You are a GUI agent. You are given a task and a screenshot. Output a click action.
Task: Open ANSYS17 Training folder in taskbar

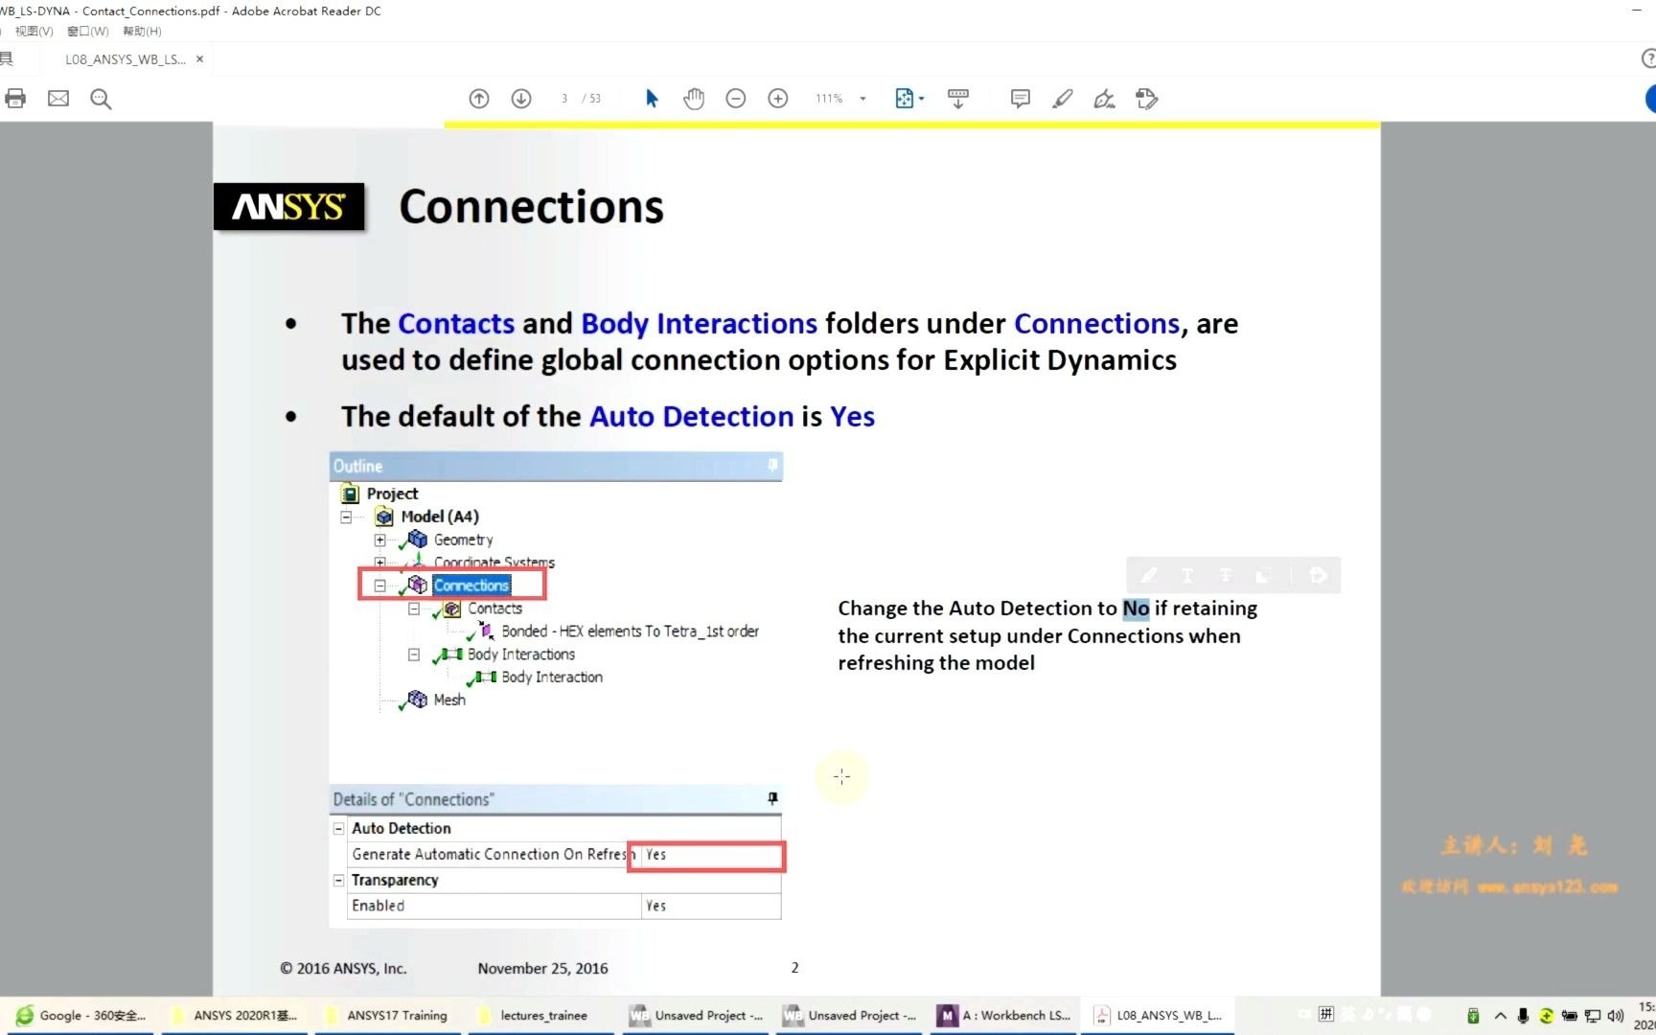pyautogui.click(x=388, y=1016)
